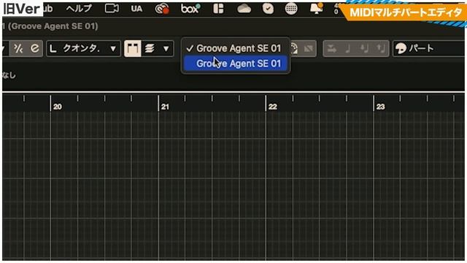This screenshot has height=263, width=467.
Task: Click the camera icon in the menu bar
Action: coord(112,8)
